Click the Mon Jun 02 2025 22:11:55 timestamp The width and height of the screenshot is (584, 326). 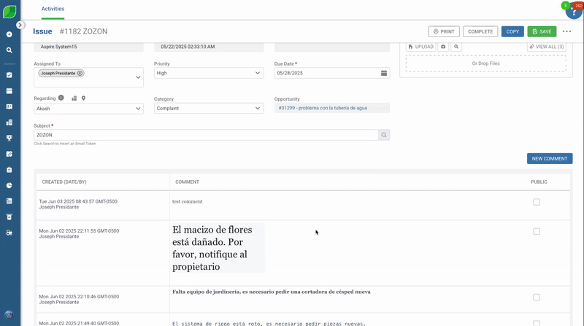pos(79,230)
